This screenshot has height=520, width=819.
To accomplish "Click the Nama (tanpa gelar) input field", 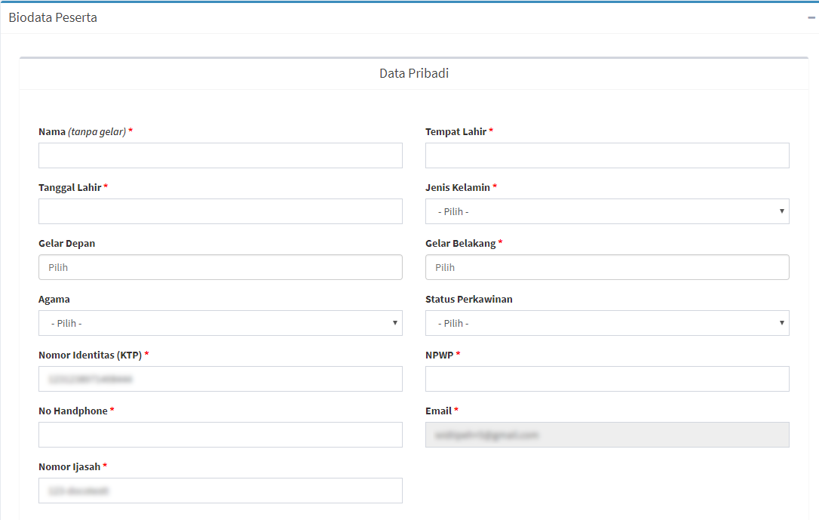I will (220, 155).
